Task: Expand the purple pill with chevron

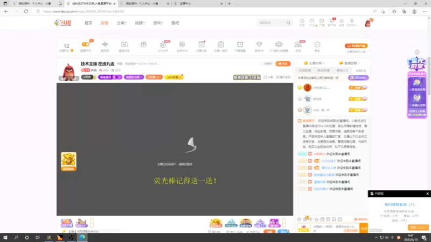Action: [x=110, y=77]
